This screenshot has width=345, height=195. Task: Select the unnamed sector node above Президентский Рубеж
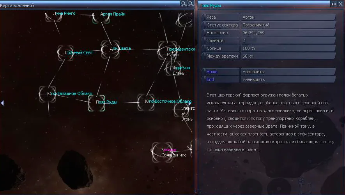[184, 20]
